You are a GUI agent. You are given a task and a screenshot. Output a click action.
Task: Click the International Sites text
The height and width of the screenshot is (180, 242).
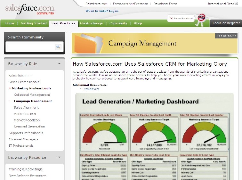[x=221, y=4]
